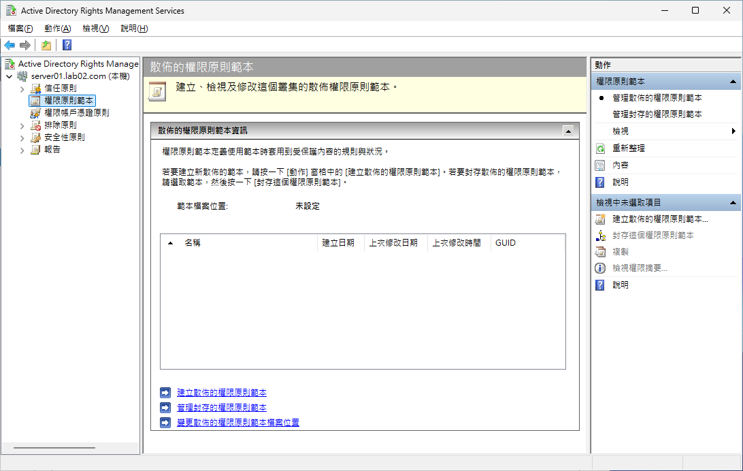Sort by the 上次修改日期 column header
743x471 pixels.
(x=395, y=243)
